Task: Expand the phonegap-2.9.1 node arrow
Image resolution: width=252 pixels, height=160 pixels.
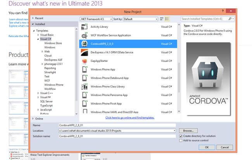Action: click(42, 64)
